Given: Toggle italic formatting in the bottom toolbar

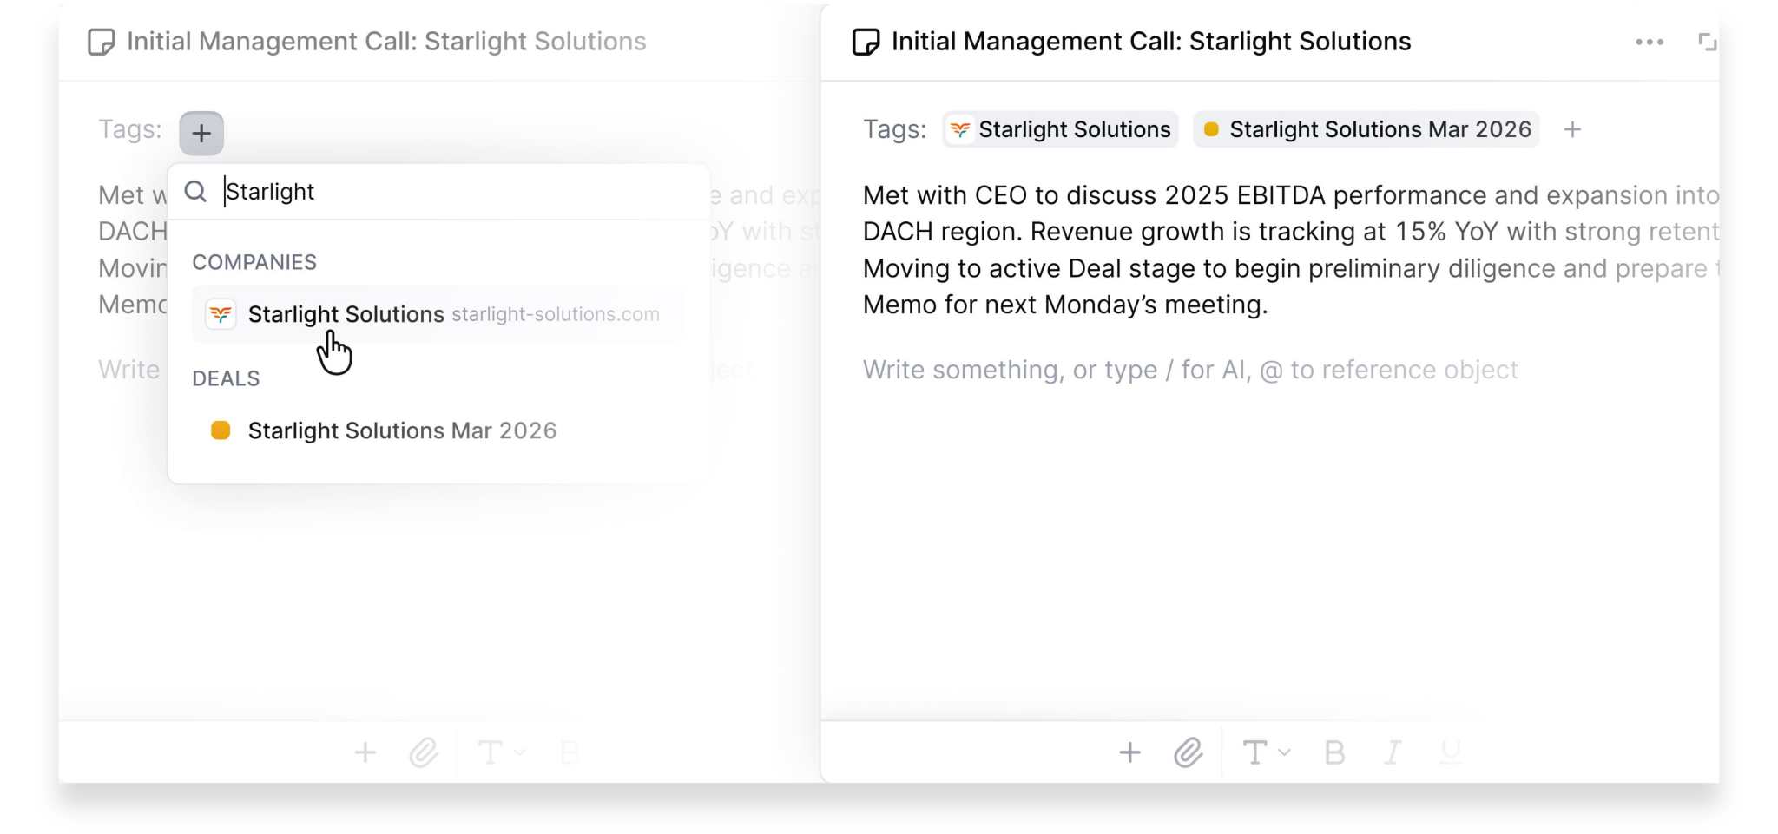Looking at the screenshot, I should (x=1392, y=752).
